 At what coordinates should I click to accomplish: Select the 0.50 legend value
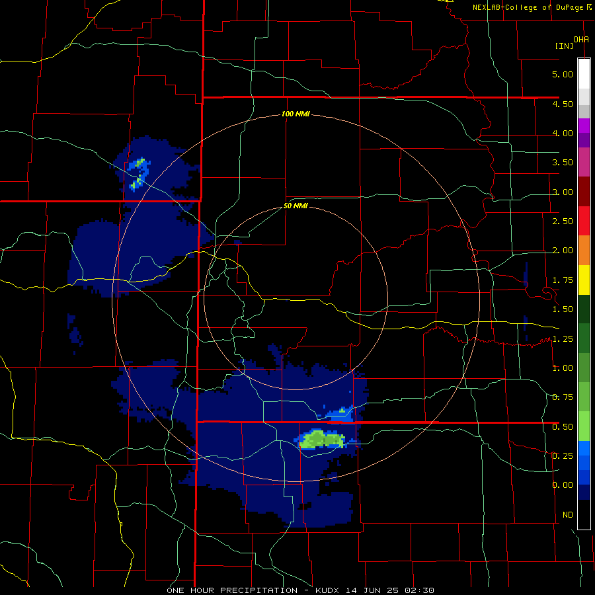pos(563,427)
